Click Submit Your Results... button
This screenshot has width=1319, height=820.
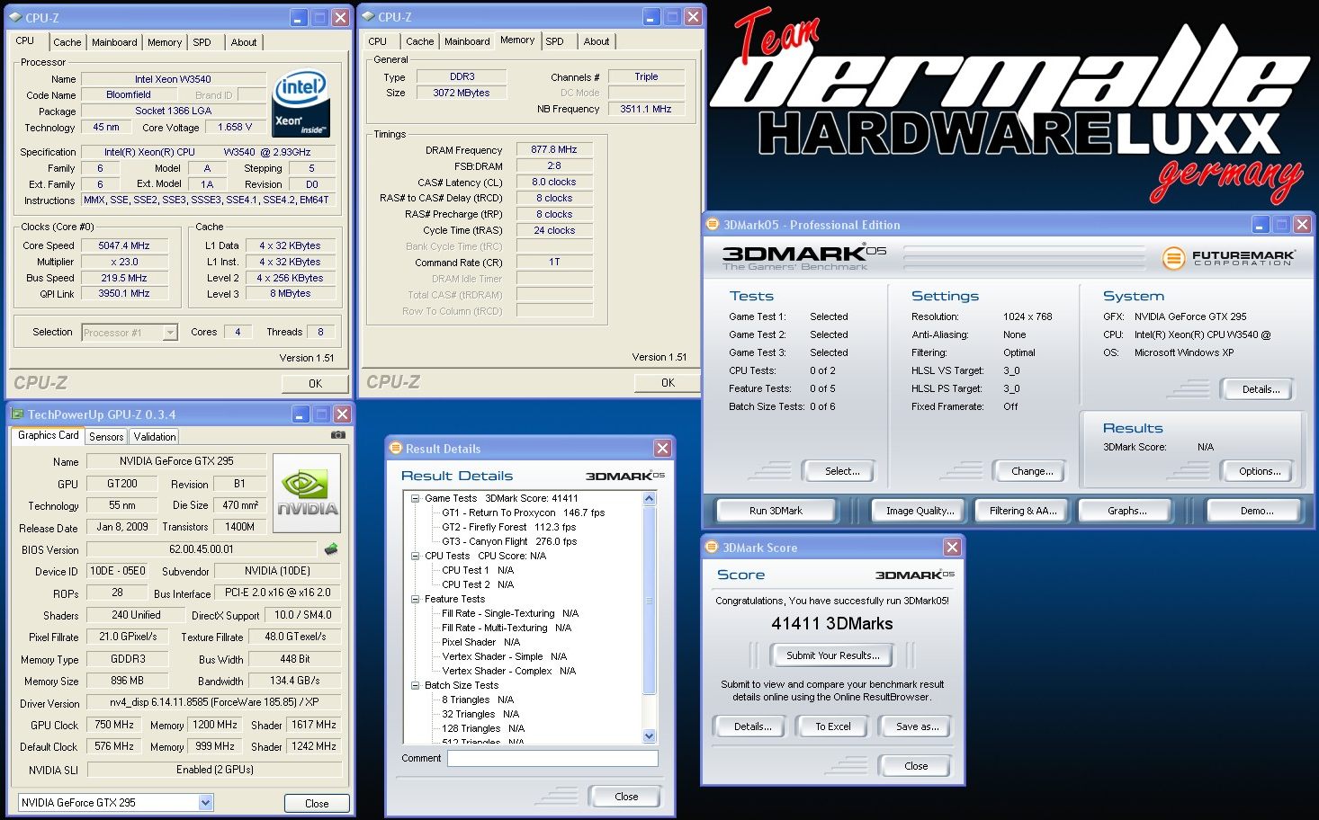click(833, 655)
